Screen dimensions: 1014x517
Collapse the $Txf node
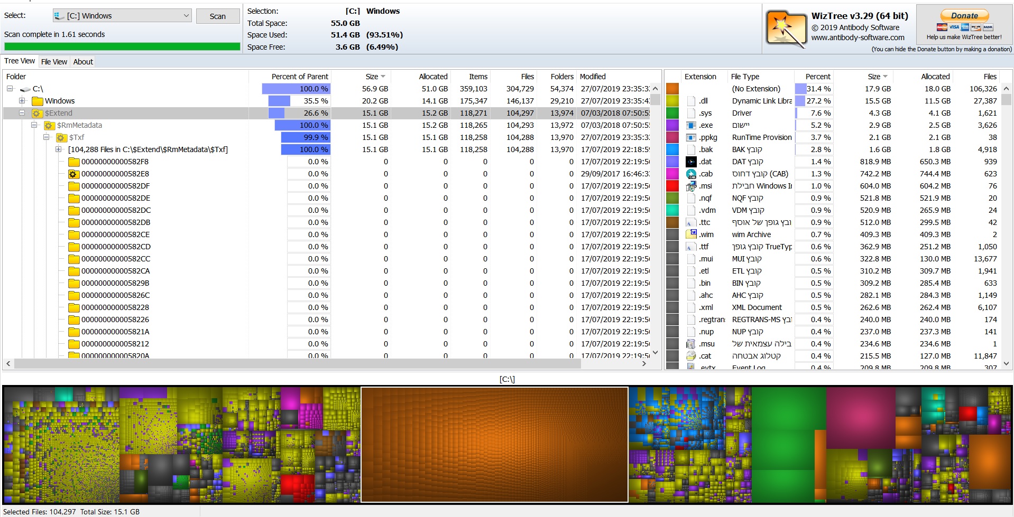click(x=46, y=137)
